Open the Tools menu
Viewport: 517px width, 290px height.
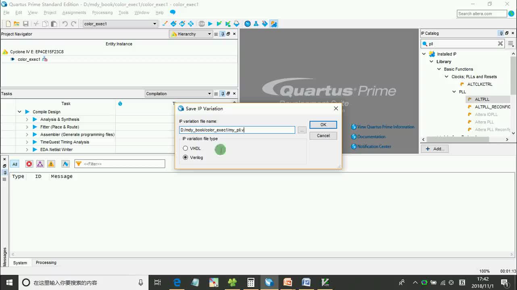pos(123,12)
